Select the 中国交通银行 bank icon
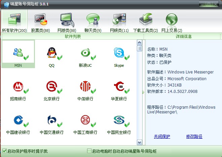Viewport: 222px width, 157px height. pyautogui.click(x=52, y=120)
